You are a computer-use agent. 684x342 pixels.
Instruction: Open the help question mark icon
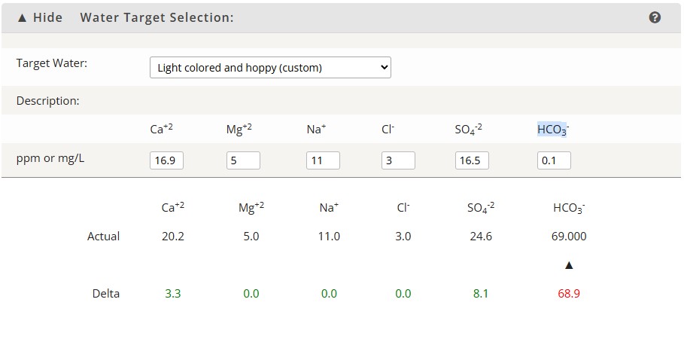tap(655, 17)
